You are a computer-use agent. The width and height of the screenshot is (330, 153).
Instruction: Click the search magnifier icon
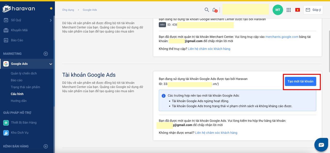coord(207,10)
